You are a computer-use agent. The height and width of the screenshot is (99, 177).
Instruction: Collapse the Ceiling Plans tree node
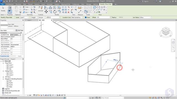pyautogui.click(x=3, y=71)
